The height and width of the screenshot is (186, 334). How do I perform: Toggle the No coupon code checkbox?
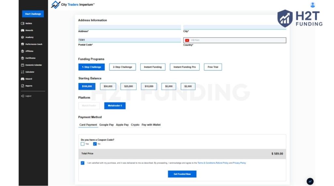(95, 144)
